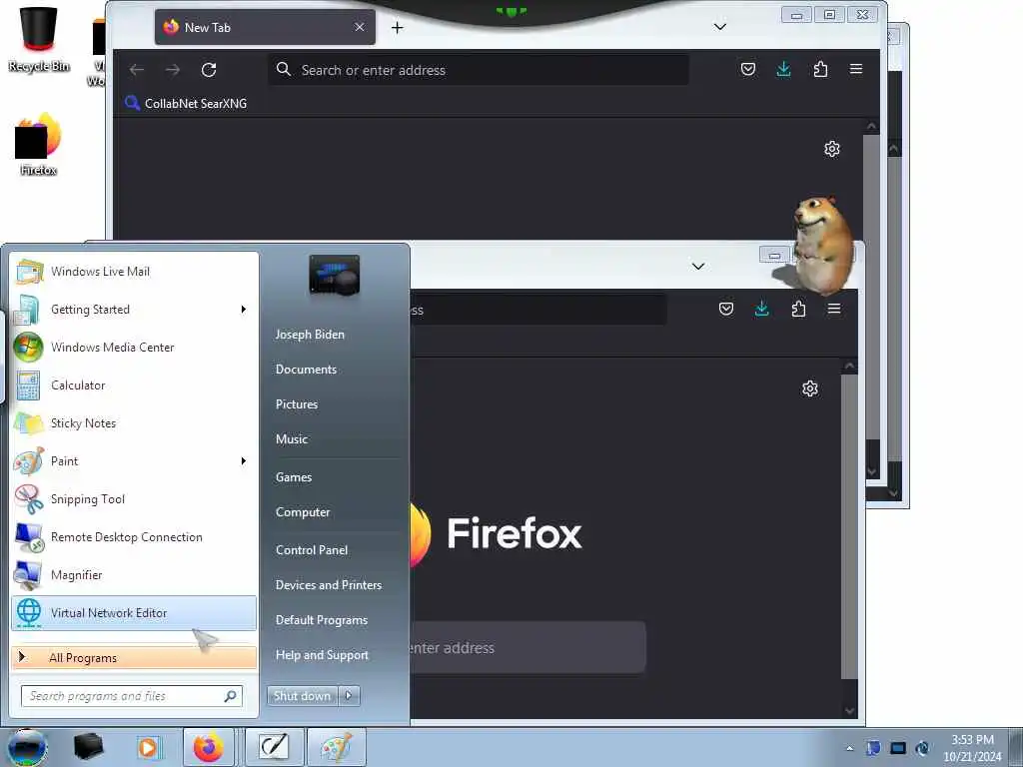Reload page in top Firefox window
Viewport: 1023px width, 767px height.
(209, 69)
